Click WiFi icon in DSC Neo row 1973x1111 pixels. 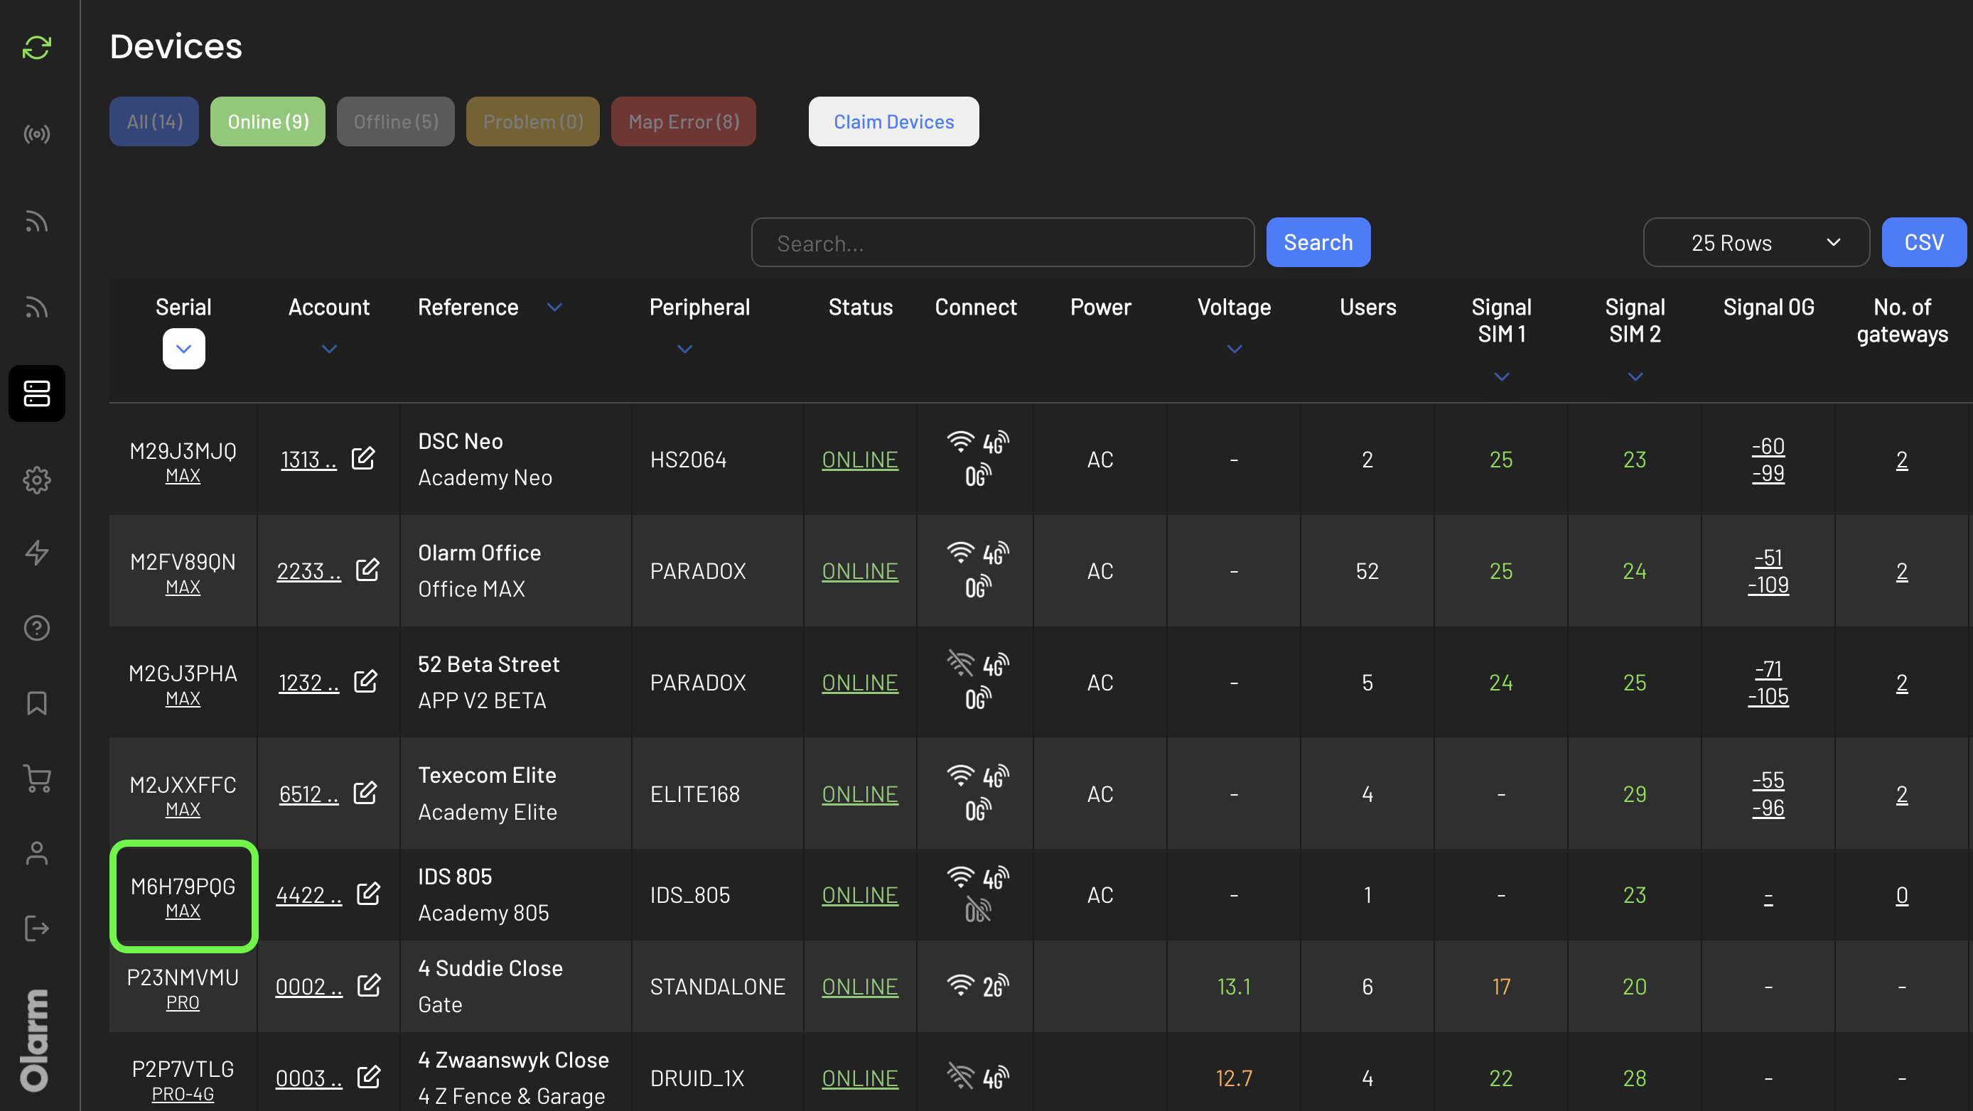pyautogui.click(x=959, y=442)
